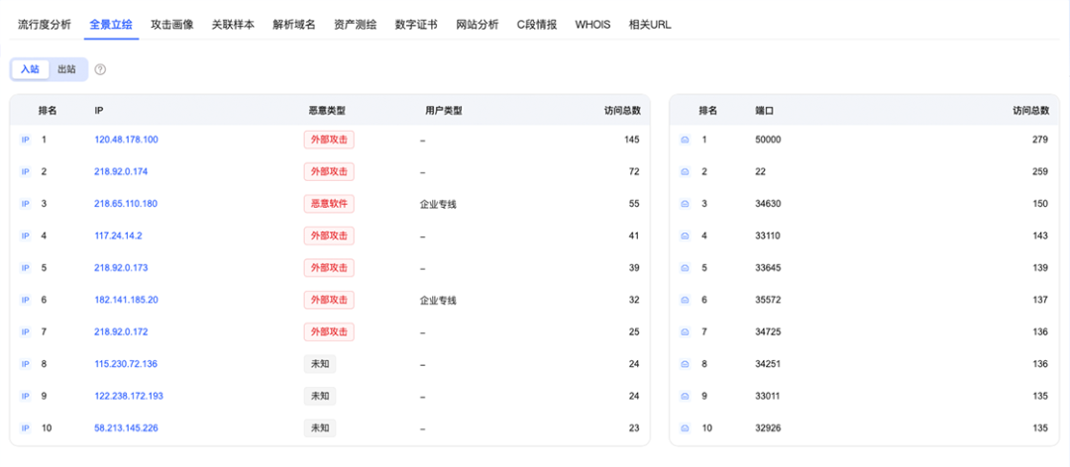The height and width of the screenshot is (467, 1070).
Task: Click 外部攻击 tag for 120.48.178.100
Action: point(329,140)
